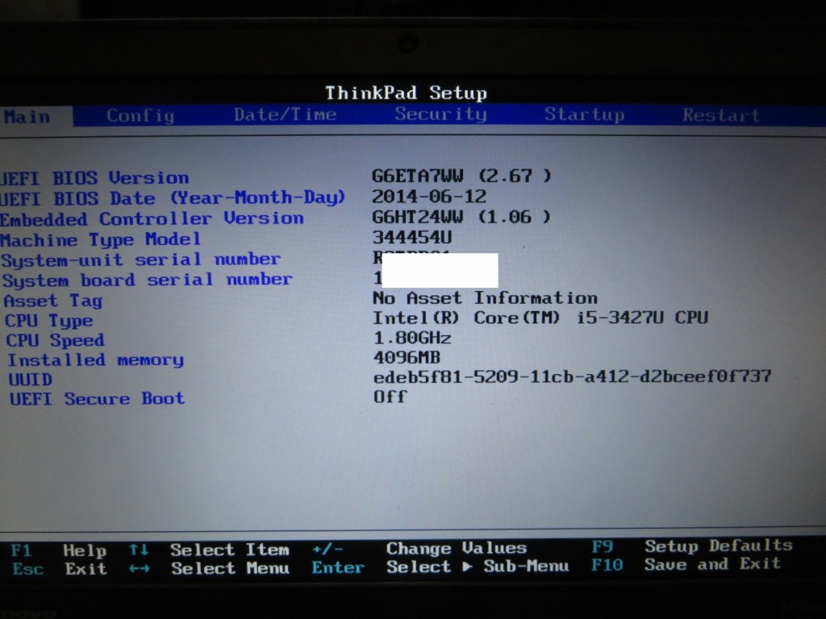Screen dimensions: 826x619
Task: Select the UEFI BIOS Version label
Action: (95, 178)
